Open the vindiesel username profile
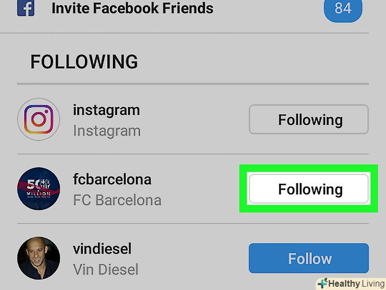386x290 pixels. (102, 249)
